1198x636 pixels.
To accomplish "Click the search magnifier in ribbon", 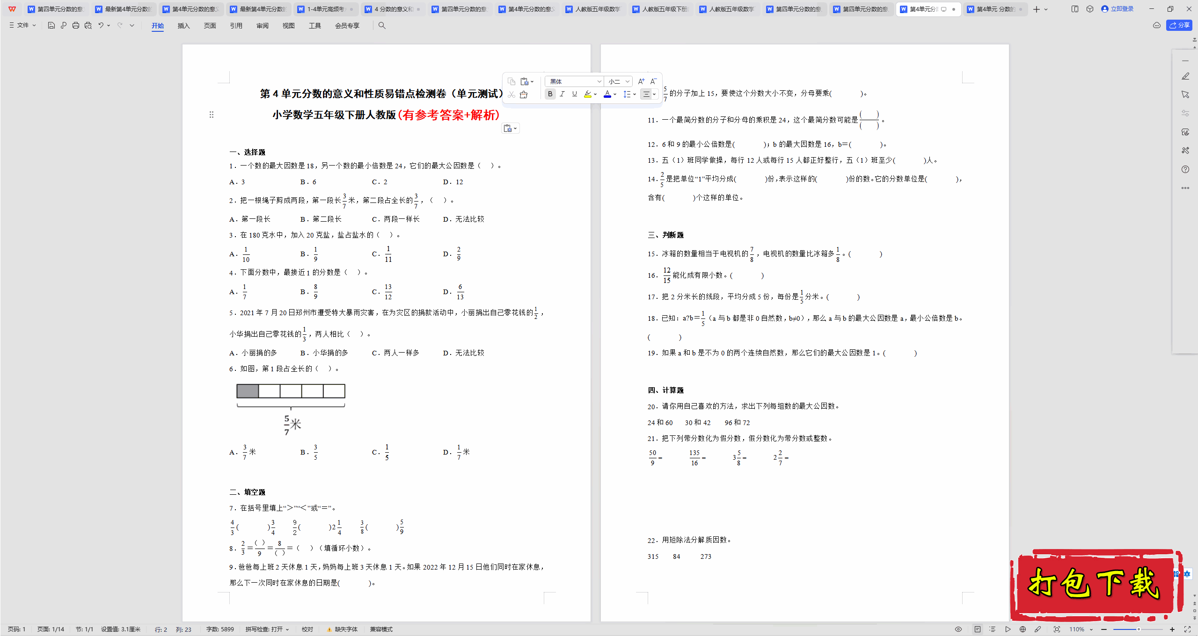I will click(x=382, y=25).
